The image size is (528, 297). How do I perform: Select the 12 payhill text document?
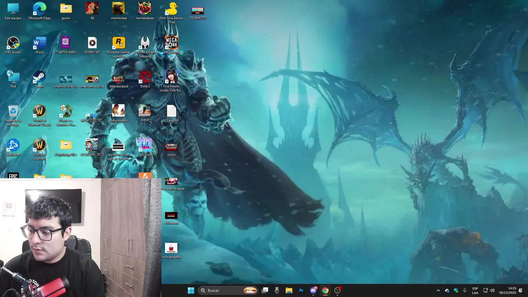[x=171, y=113]
